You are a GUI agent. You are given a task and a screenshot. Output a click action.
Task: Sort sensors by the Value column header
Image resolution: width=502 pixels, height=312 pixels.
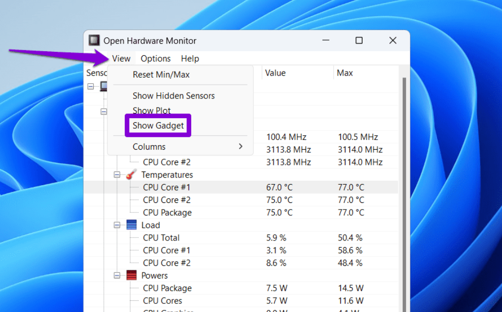point(275,73)
